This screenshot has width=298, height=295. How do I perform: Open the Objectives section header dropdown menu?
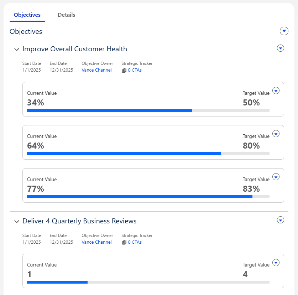coord(284,31)
